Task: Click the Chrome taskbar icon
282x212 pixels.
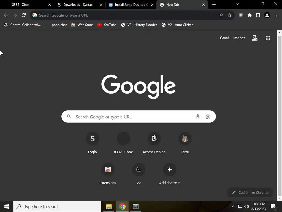Action: pos(122,206)
